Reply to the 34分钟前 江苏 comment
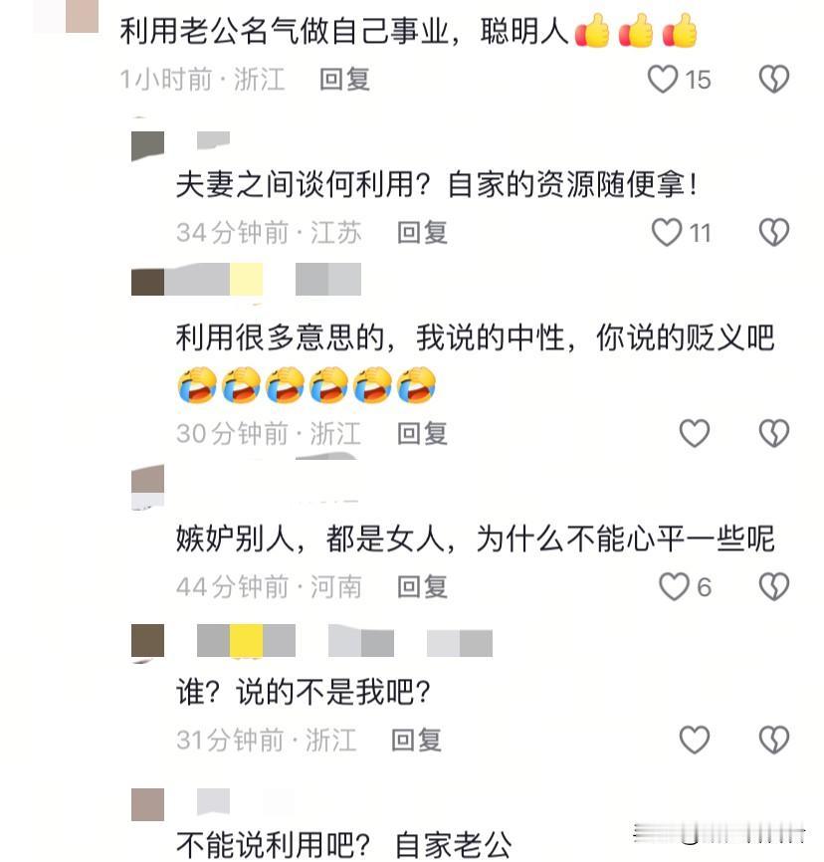The height and width of the screenshot is (862, 824). 422,233
